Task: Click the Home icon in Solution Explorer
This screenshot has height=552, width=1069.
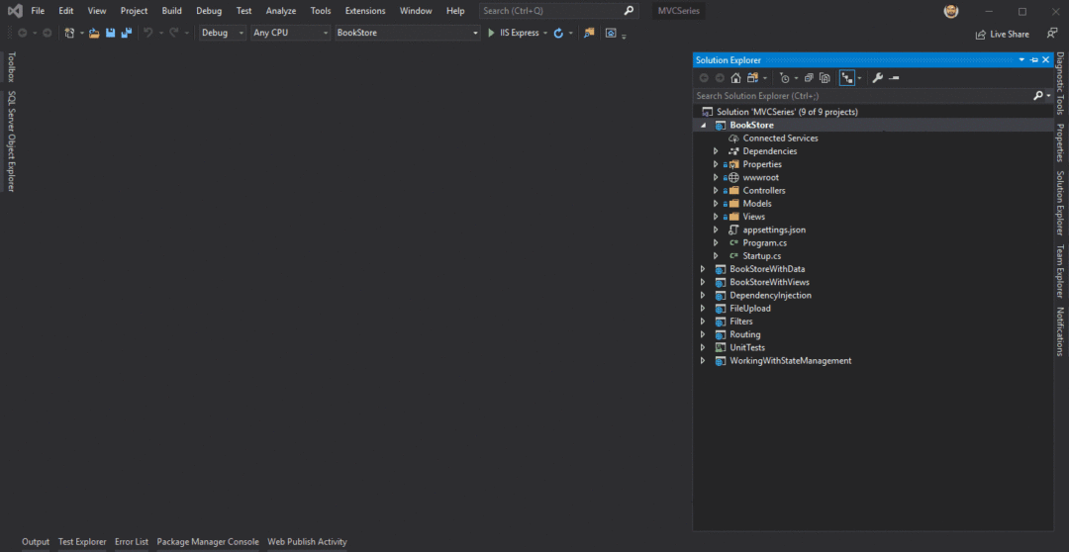Action: (736, 77)
